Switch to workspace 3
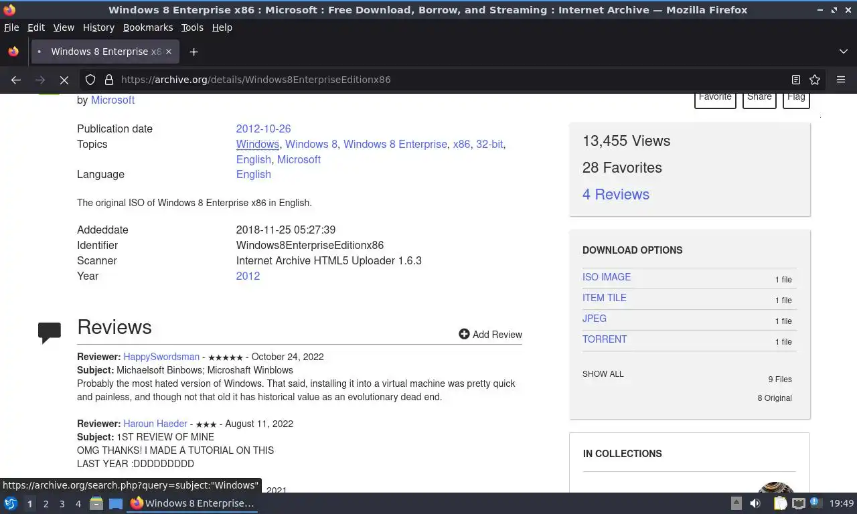 (62, 504)
